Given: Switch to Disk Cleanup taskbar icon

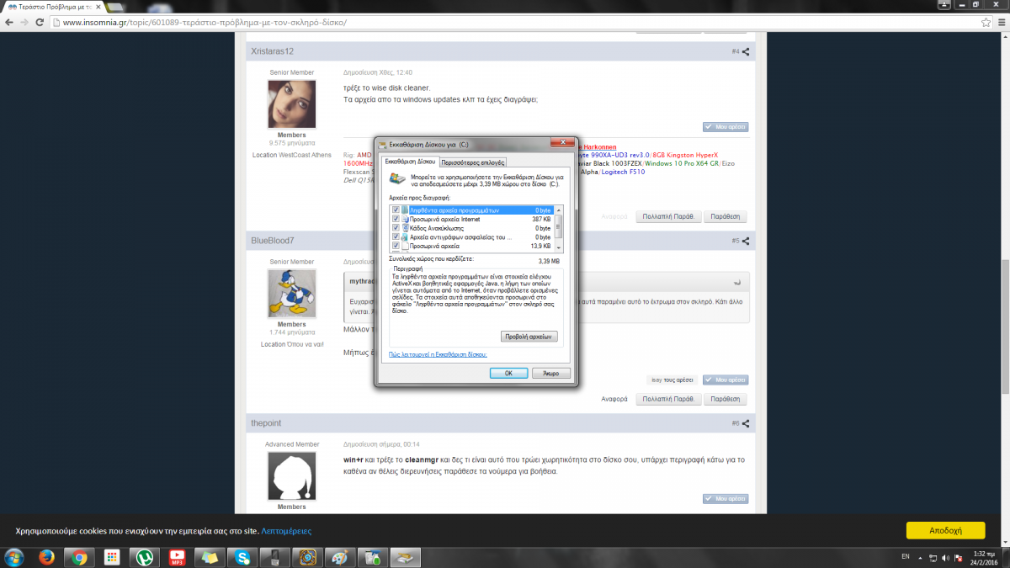Looking at the screenshot, I should [x=405, y=557].
